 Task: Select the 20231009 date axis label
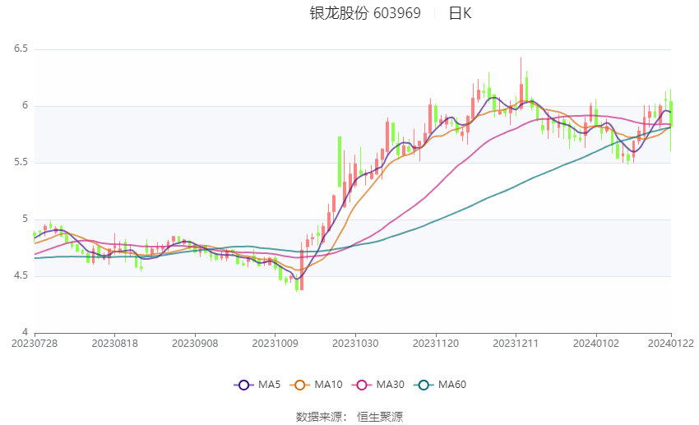point(275,344)
